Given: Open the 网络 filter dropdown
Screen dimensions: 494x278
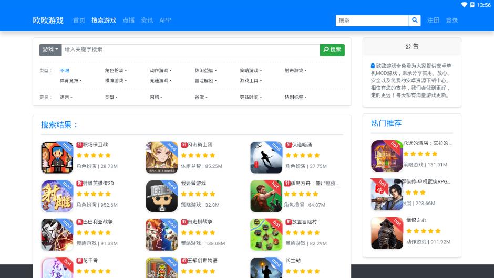Looking at the screenshot, I should pyautogui.click(x=156, y=98).
